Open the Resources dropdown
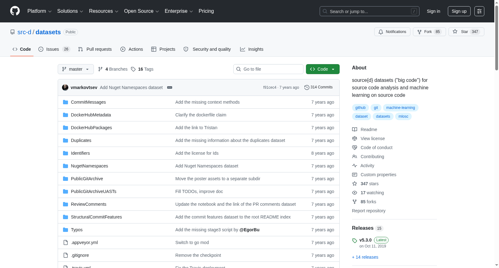Screen dimensions: 499x268 (104, 11)
